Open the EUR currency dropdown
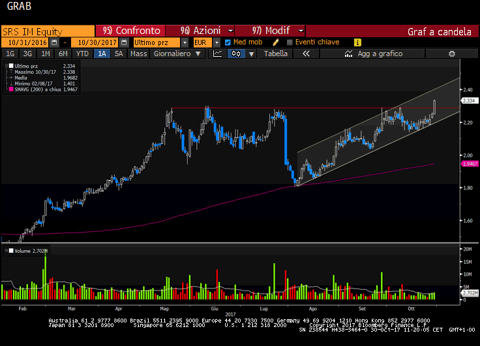The image size is (480, 346). click(x=203, y=42)
